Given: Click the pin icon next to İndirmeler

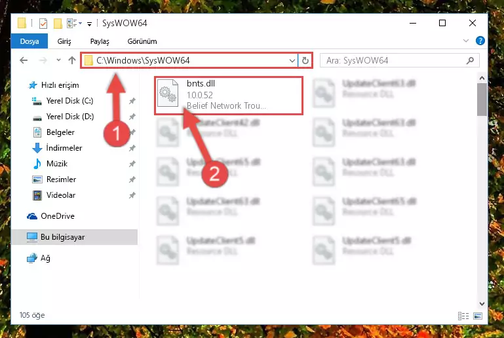Looking at the screenshot, I should 132,148.
